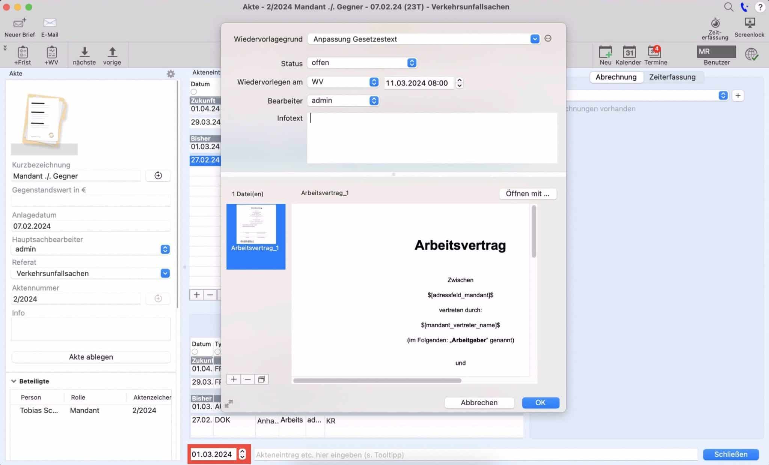Click the Abbrechen button
The width and height of the screenshot is (769, 465).
click(479, 402)
